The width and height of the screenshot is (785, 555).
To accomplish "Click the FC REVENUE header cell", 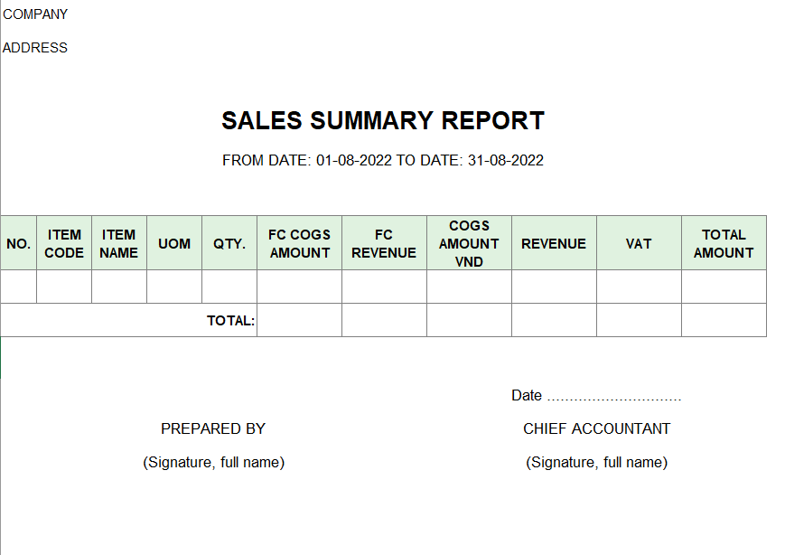I will [384, 243].
